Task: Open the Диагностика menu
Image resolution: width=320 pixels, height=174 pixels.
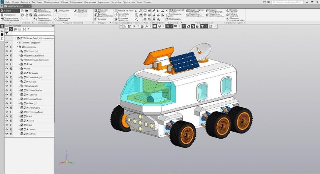Action: coord(90,2)
